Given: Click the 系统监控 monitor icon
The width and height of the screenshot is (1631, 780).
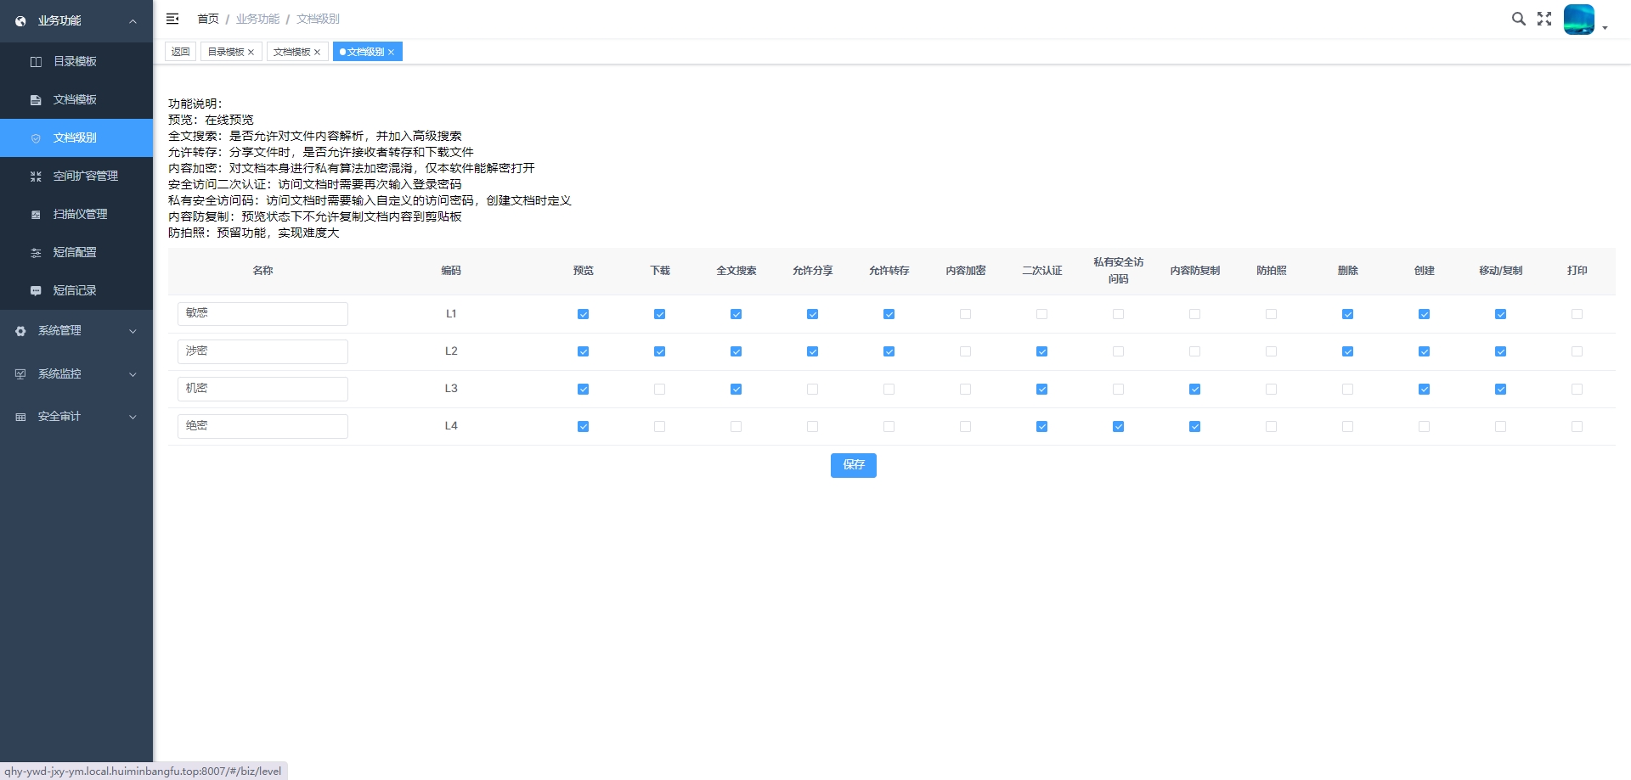Looking at the screenshot, I should tap(20, 374).
